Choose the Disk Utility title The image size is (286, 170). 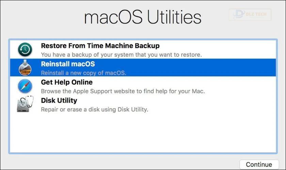[59, 100]
